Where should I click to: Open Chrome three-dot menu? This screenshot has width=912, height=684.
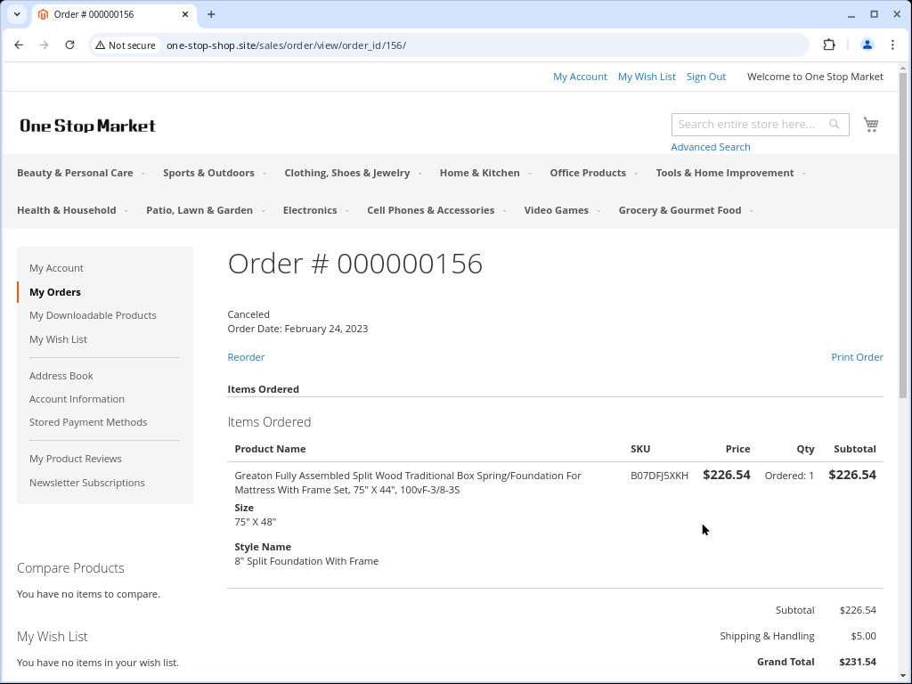[x=892, y=45]
